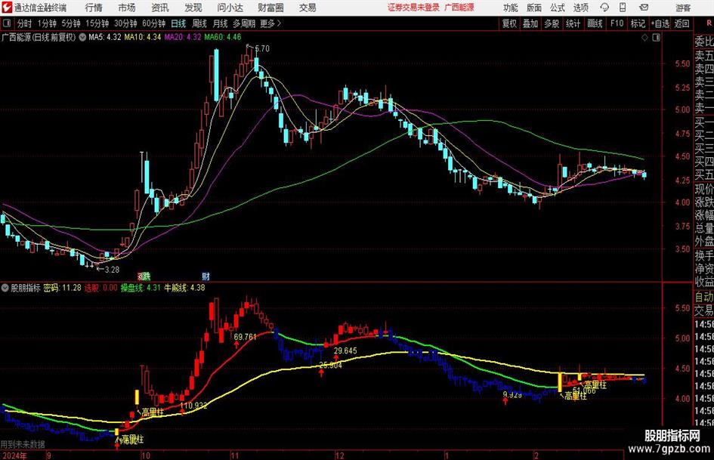The image size is (714, 460).
Task: Click the 2024年 label on the time axis
Action: (x=14, y=455)
